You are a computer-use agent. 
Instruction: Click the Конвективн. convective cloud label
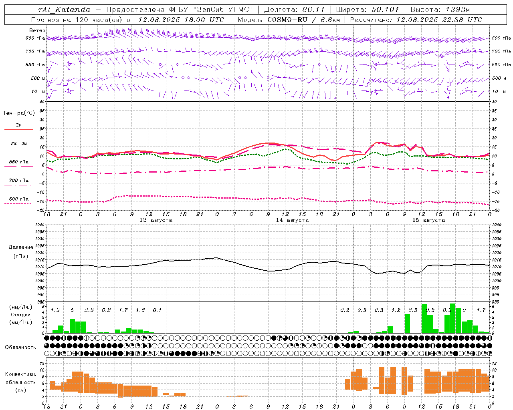[21, 374]
